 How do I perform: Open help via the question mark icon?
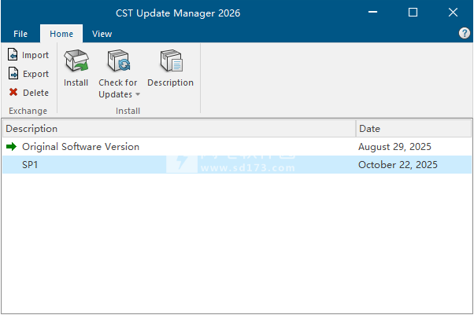[464, 34]
